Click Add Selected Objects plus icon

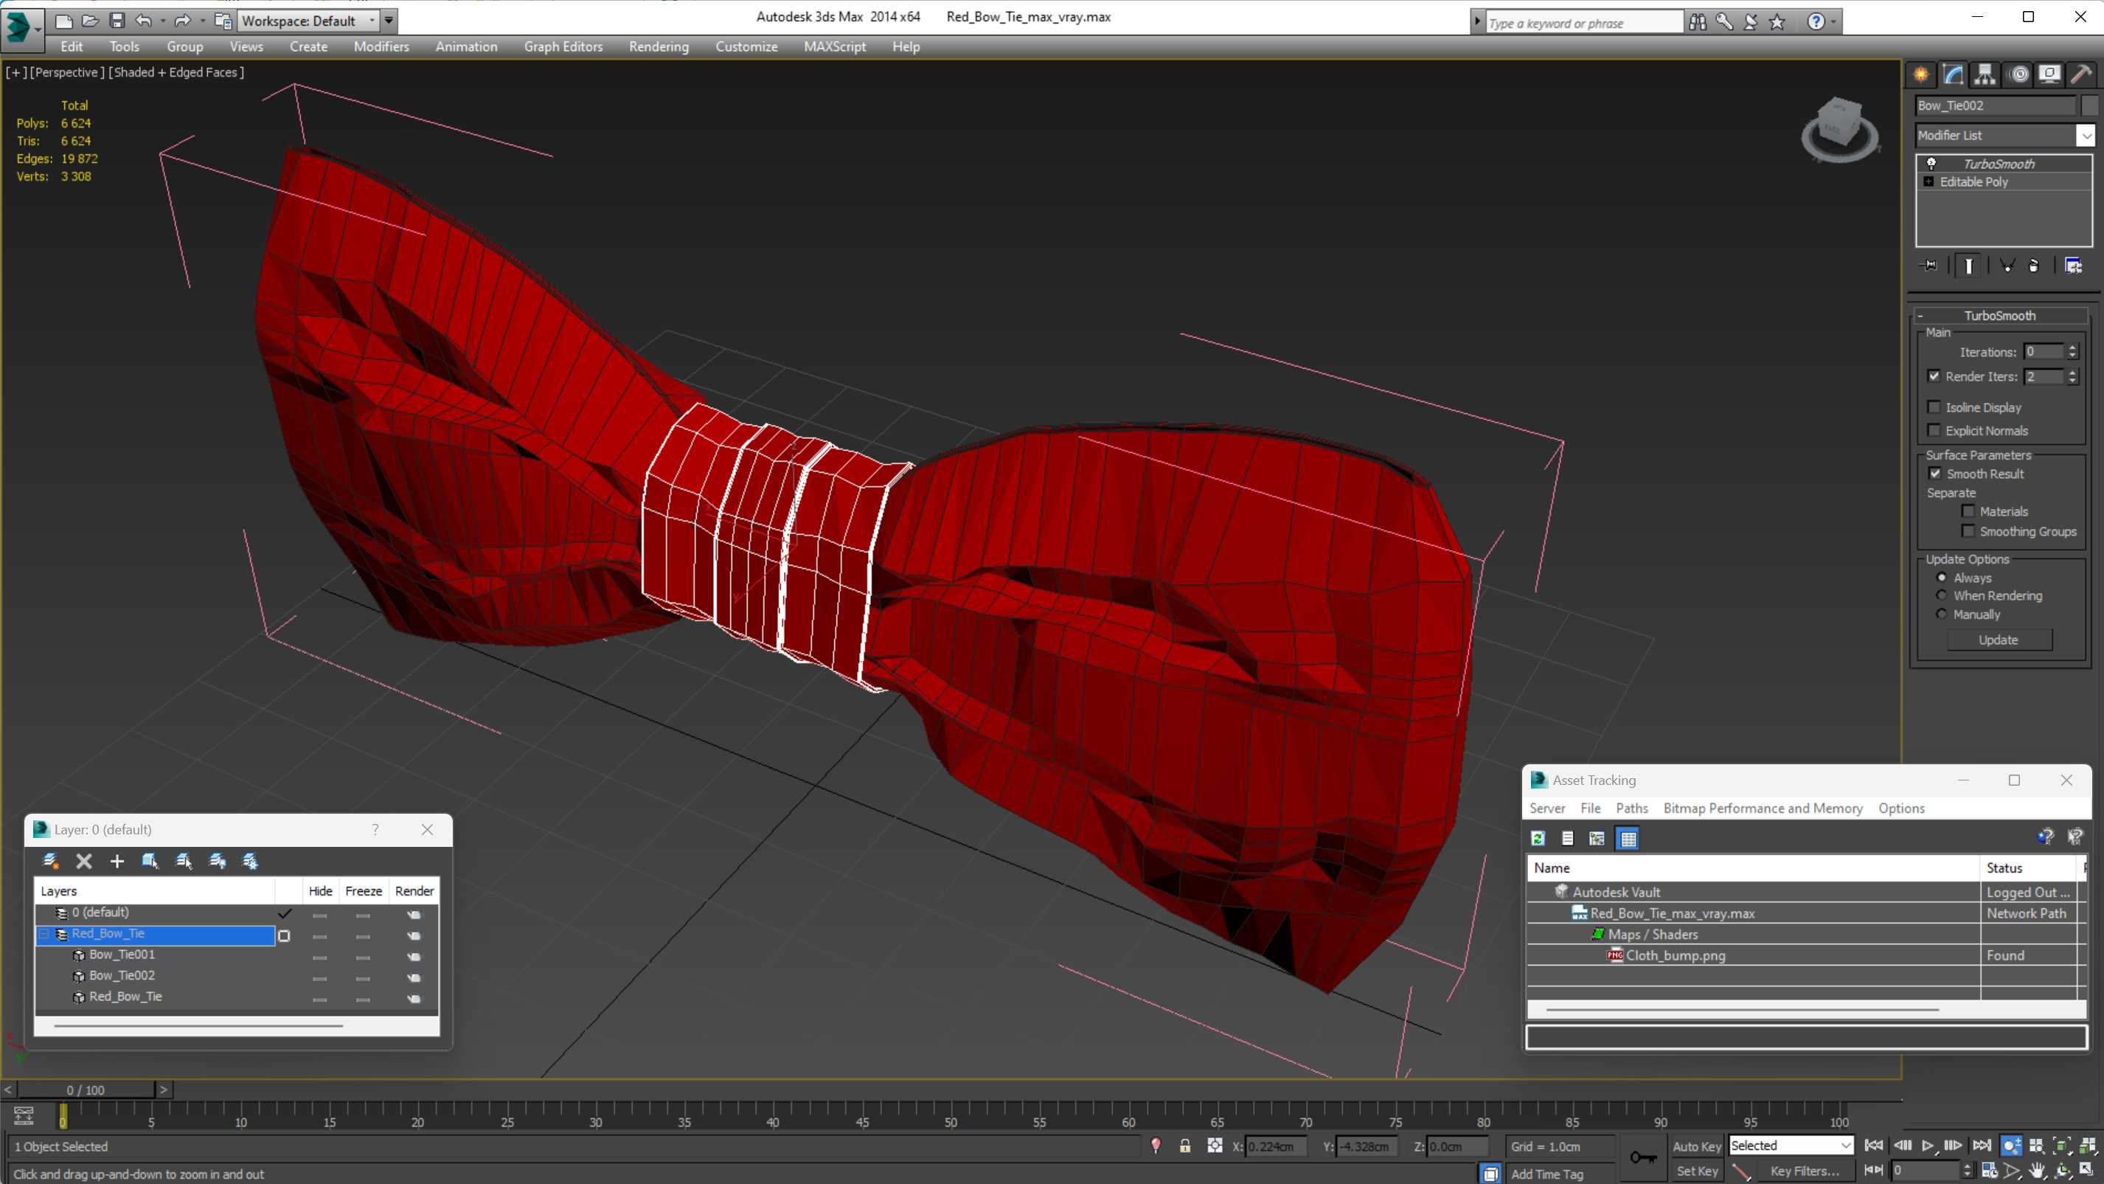tap(117, 860)
